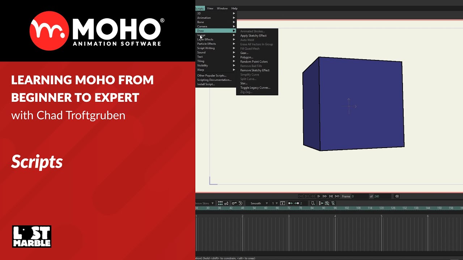Open the dropdown showing value 1

click(x=275, y=203)
